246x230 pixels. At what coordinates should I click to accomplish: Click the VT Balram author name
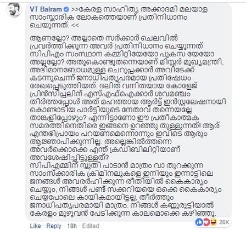pos(46,9)
